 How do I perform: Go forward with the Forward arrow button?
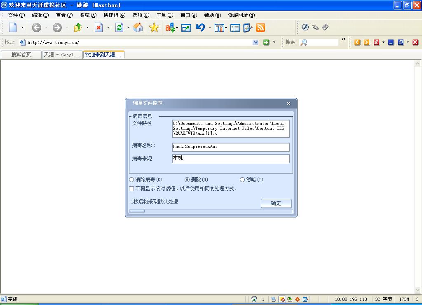(x=57, y=28)
